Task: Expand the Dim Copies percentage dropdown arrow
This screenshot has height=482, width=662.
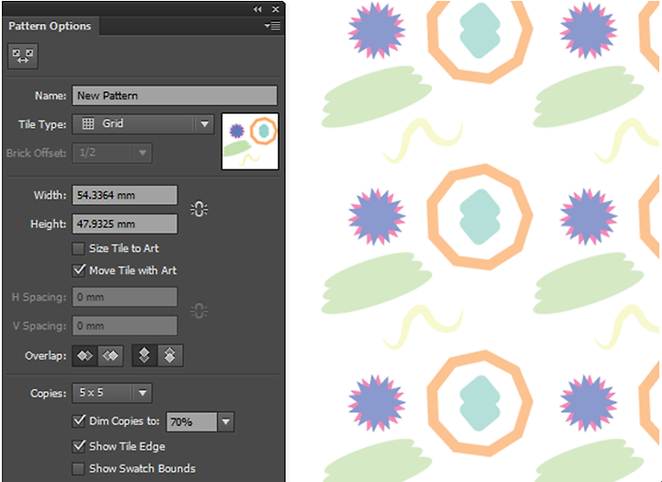Action: [x=226, y=421]
